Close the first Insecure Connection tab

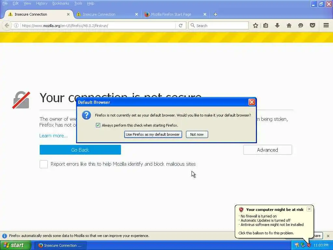pyautogui.click(x=68, y=14)
